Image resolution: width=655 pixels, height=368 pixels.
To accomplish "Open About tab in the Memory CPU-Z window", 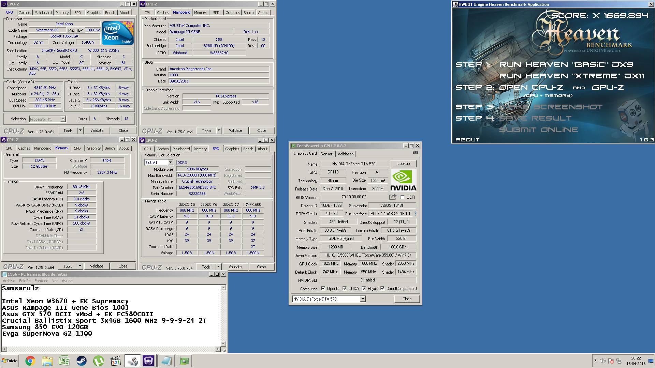I will point(124,148).
